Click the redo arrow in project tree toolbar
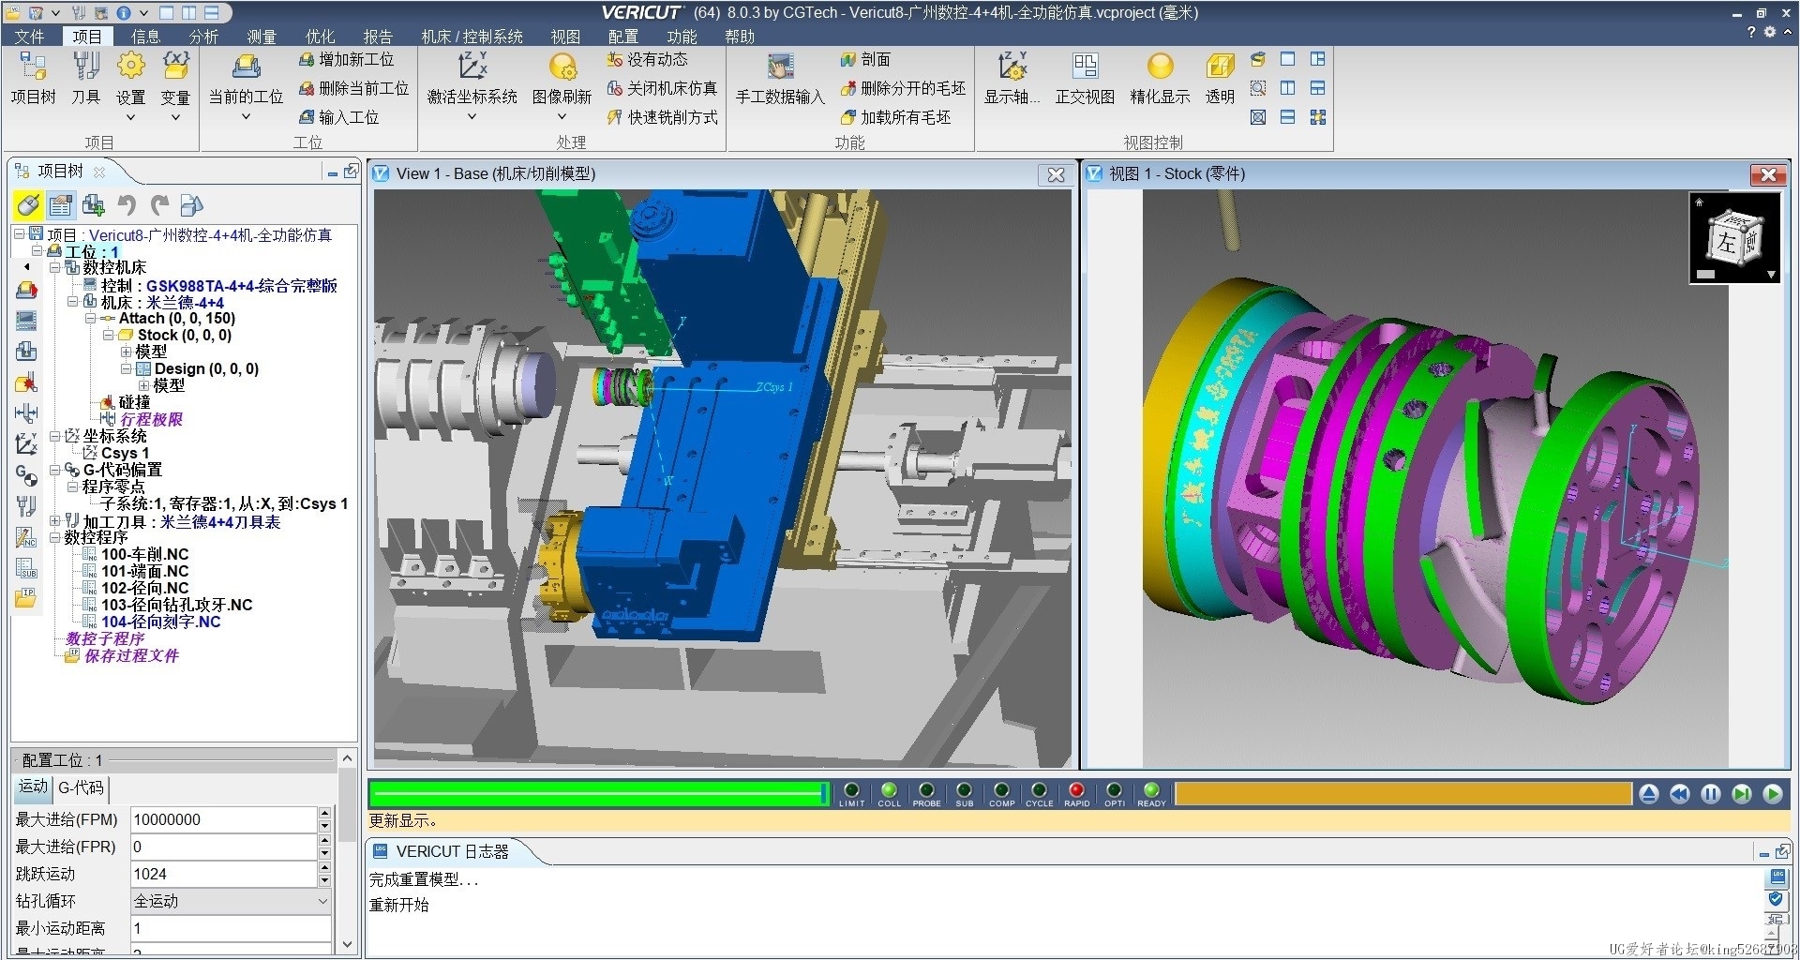This screenshot has width=1800, height=960. tap(159, 205)
